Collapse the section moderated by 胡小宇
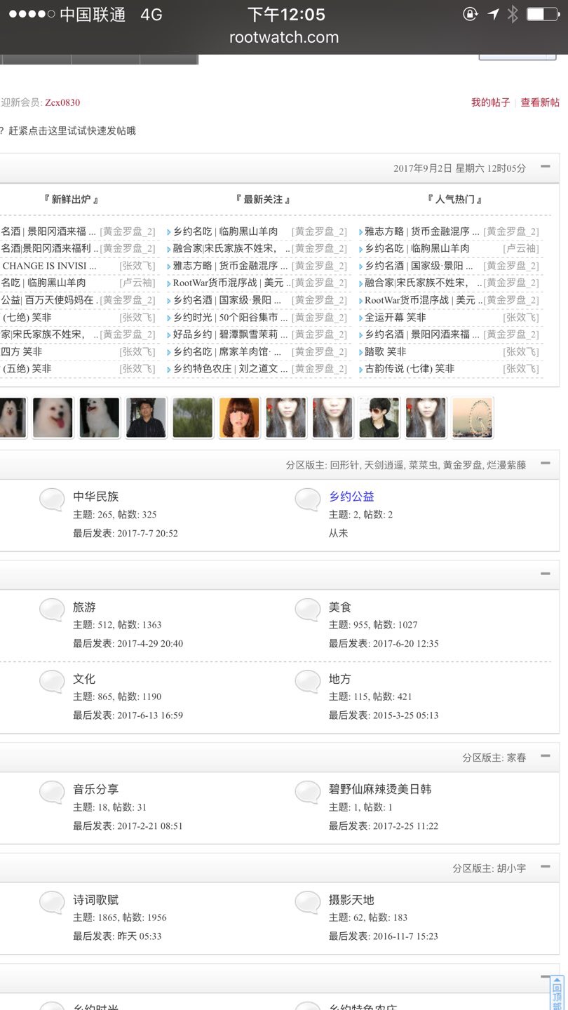 (x=545, y=867)
